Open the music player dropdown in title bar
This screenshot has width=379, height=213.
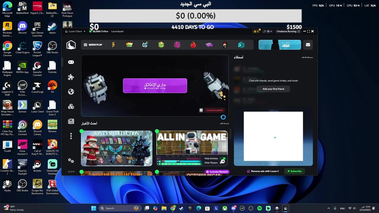point(268,31)
